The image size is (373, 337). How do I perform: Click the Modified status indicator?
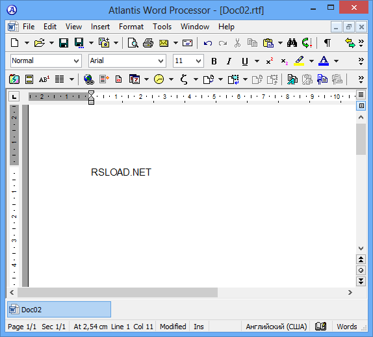click(x=173, y=327)
